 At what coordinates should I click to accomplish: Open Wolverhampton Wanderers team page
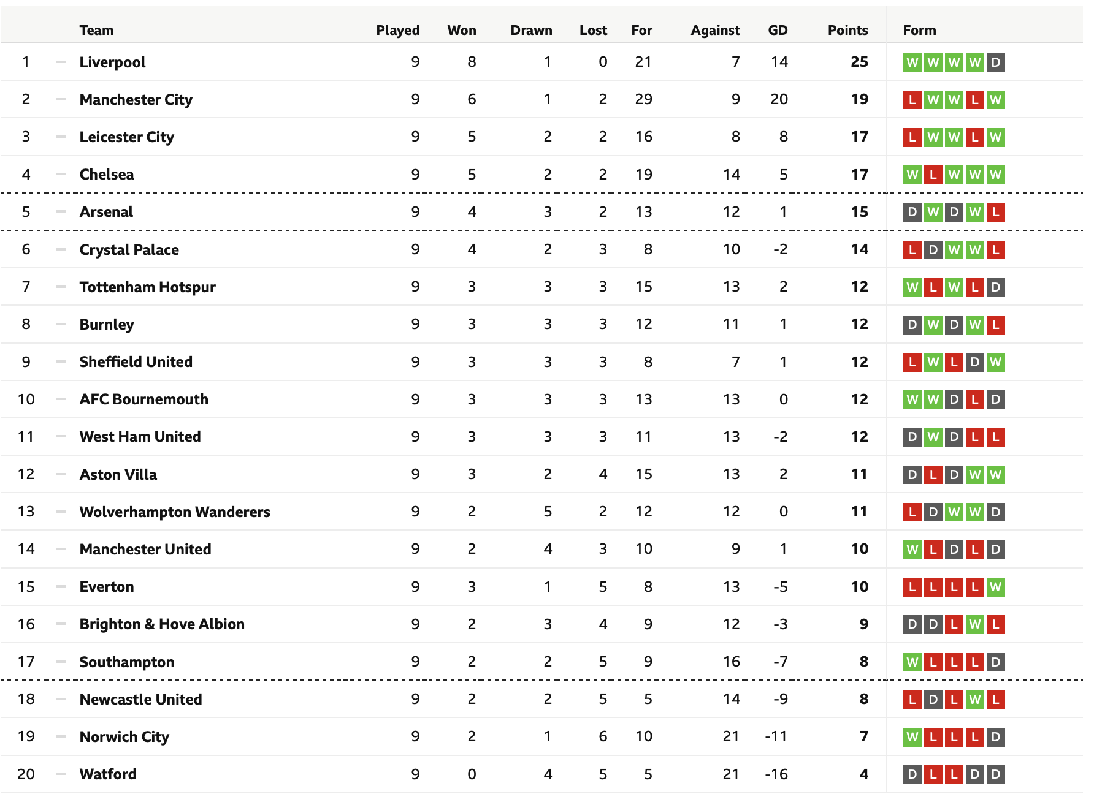pyautogui.click(x=175, y=512)
